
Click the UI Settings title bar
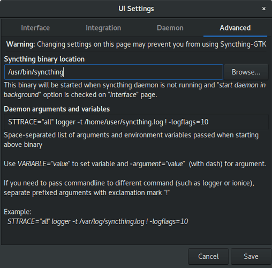pyautogui.click(x=136, y=9)
